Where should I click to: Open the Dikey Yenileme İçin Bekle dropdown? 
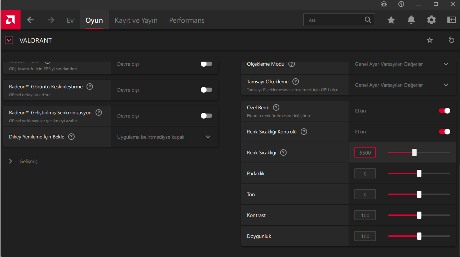[208, 137]
